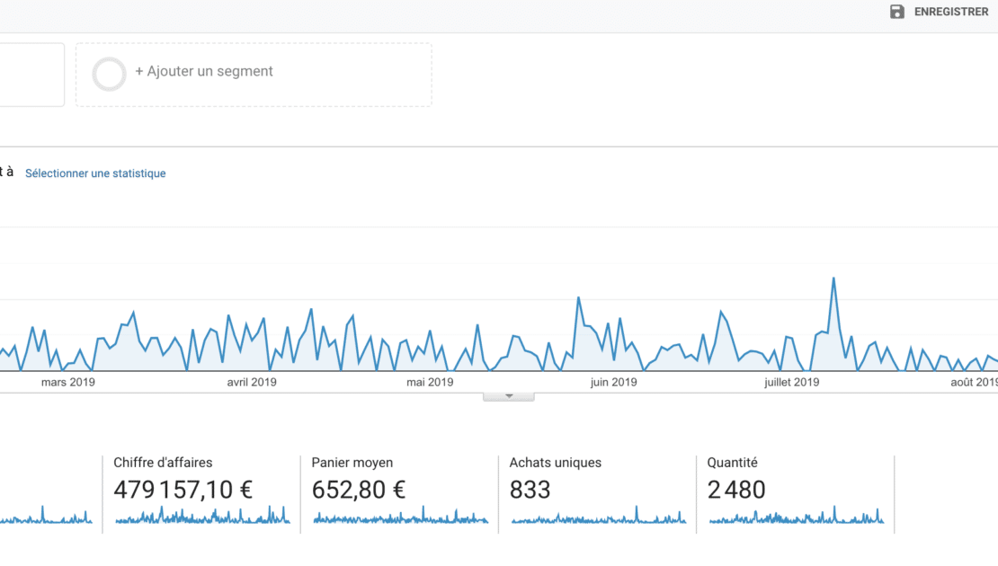Viewport: 998px width, 566px height.
Task: Select the partially visible segment box at left
Action: (31, 75)
